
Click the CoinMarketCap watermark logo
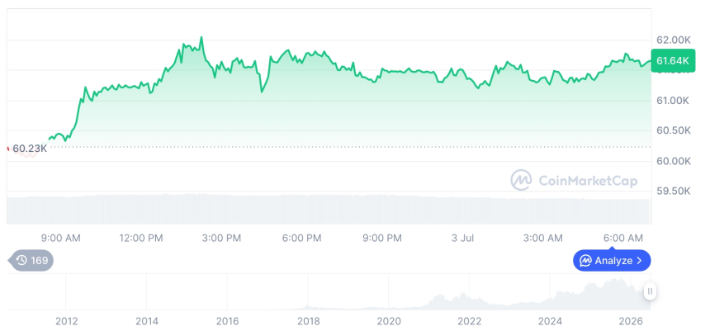coord(522,180)
